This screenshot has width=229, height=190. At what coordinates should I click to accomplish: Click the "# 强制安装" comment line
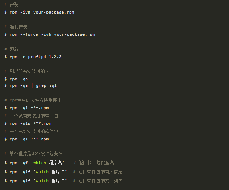pos(16,27)
